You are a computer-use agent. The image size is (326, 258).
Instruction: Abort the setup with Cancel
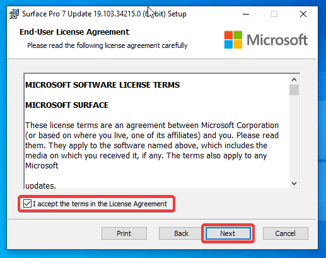[286, 233]
